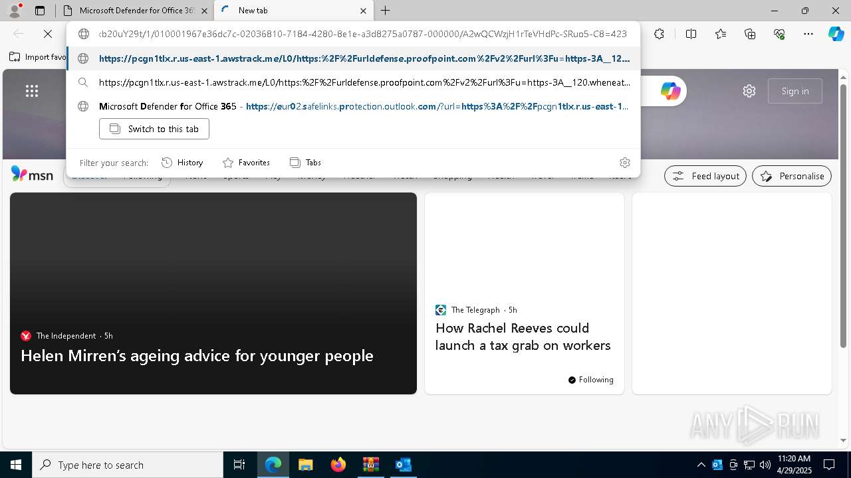Screen dimensions: 851x478
Task: Open the Copilot sidebar icon
Action: (x=836, y=34)
